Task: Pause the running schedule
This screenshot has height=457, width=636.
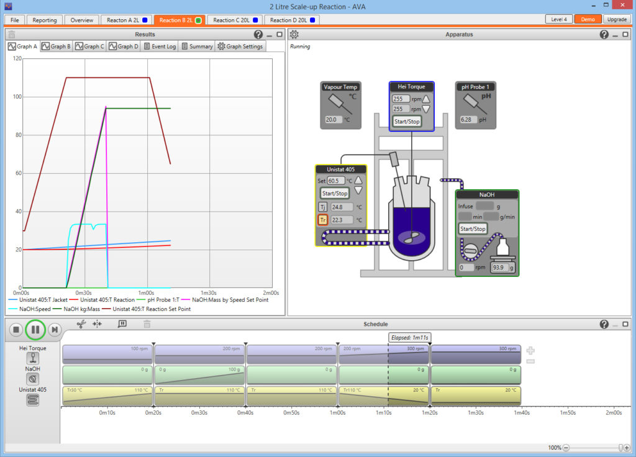Action: click(35, 330)
